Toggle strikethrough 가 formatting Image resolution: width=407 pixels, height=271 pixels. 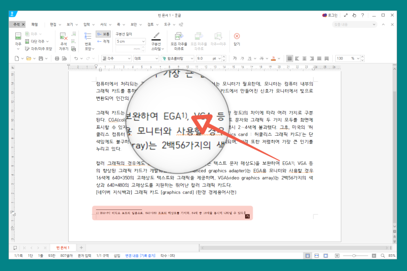261,58
